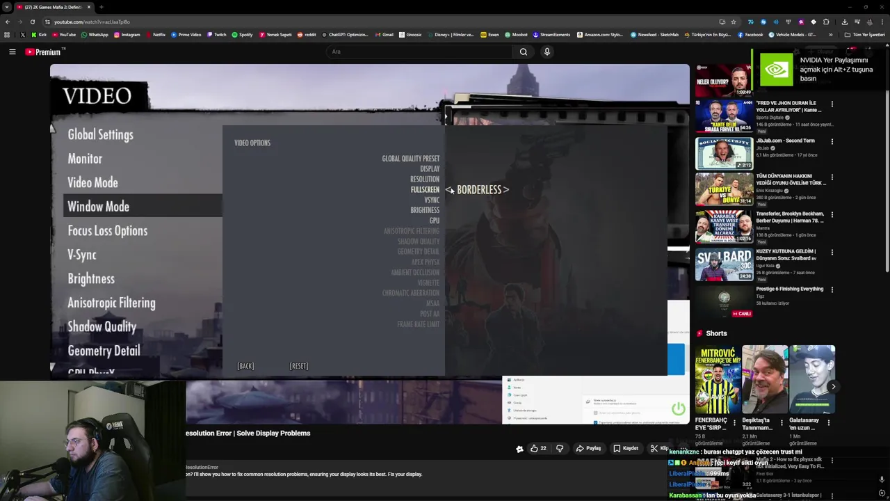Open the WhatsApp bookmark
Screen dimensions: 890x501
95,35
